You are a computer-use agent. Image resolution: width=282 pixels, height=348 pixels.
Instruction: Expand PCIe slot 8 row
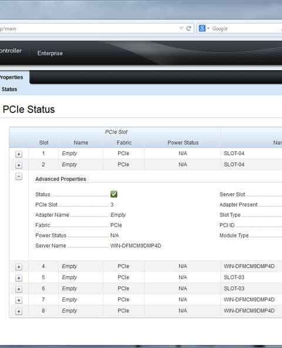tap(19, 311)
